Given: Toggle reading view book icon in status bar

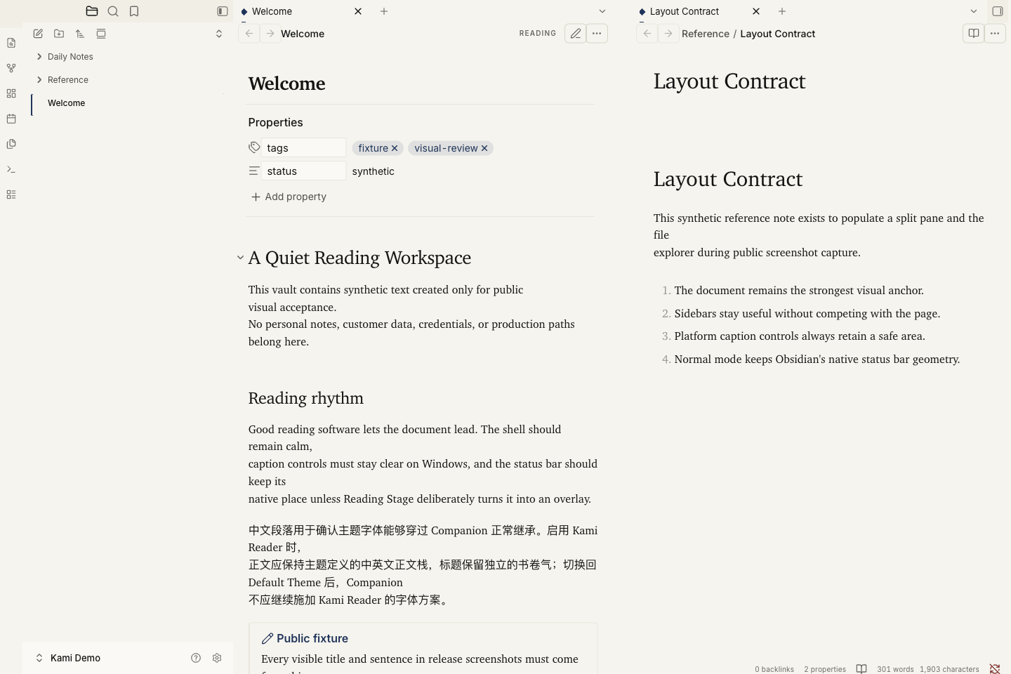Looking at the screenshot, I should pyautogui.click(x=861, y=669).
